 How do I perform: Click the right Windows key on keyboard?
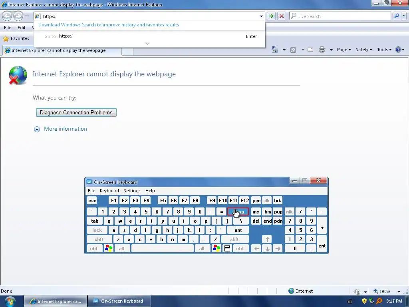[x=216, y=249]
